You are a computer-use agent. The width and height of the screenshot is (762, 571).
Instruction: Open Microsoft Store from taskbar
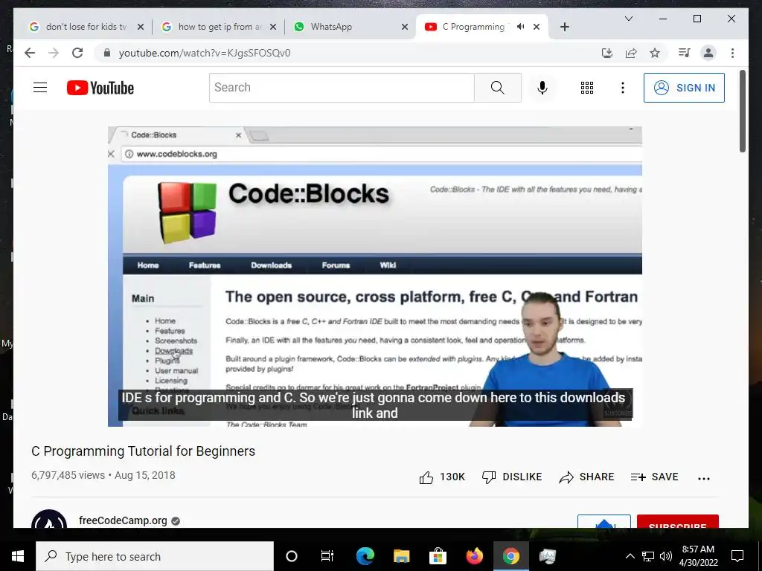tap(438, 556)
